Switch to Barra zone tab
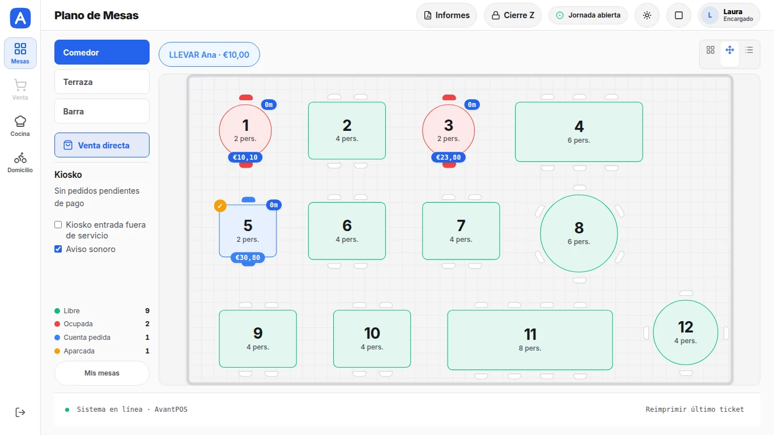This screenshot has height=435, width=774. point(102,111)
